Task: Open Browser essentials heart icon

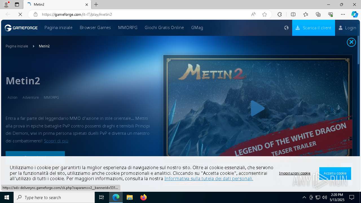Action: pos(331,14)
